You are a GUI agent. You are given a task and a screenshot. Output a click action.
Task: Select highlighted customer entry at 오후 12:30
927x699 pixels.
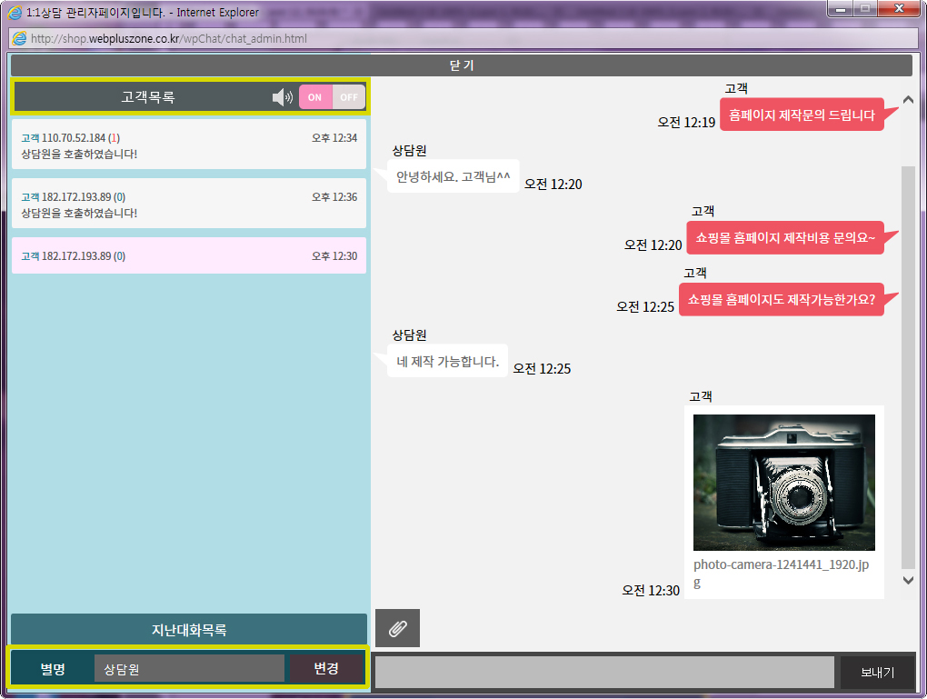tap(189, 256)
